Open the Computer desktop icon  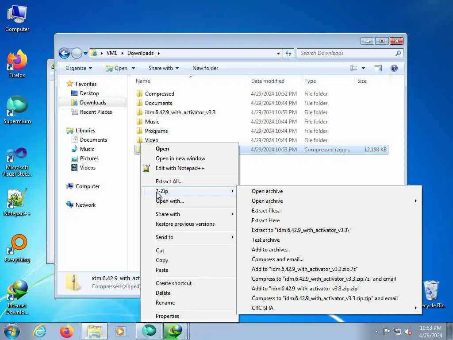[x=17, y=18]
